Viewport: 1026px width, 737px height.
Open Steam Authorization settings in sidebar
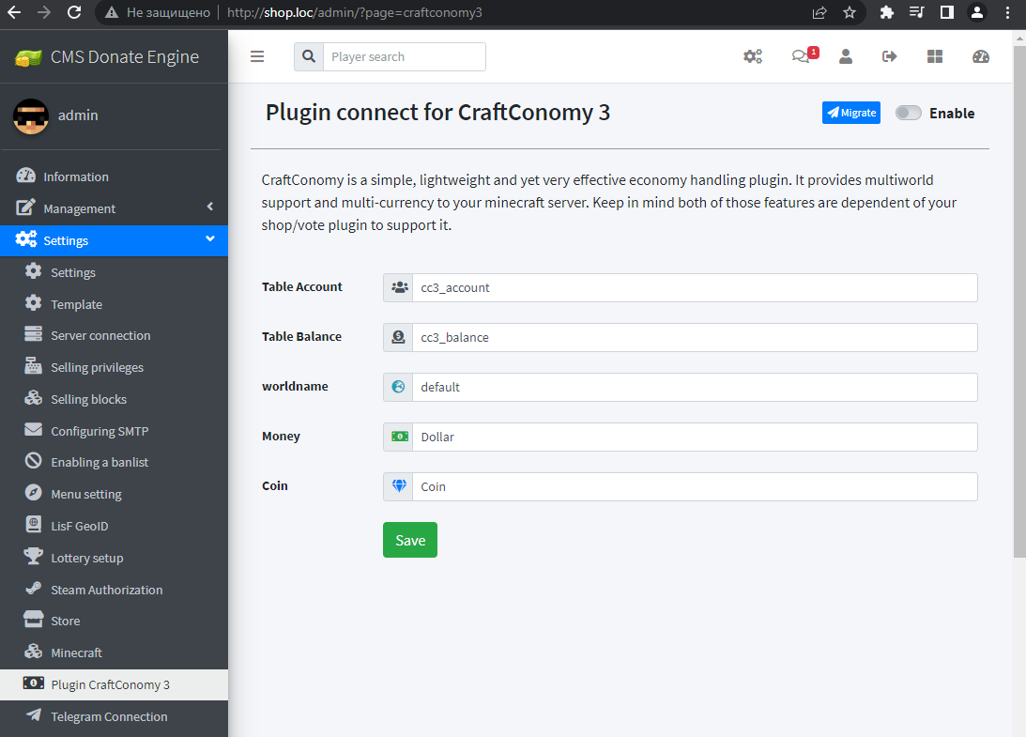click(x=106, y=590)
